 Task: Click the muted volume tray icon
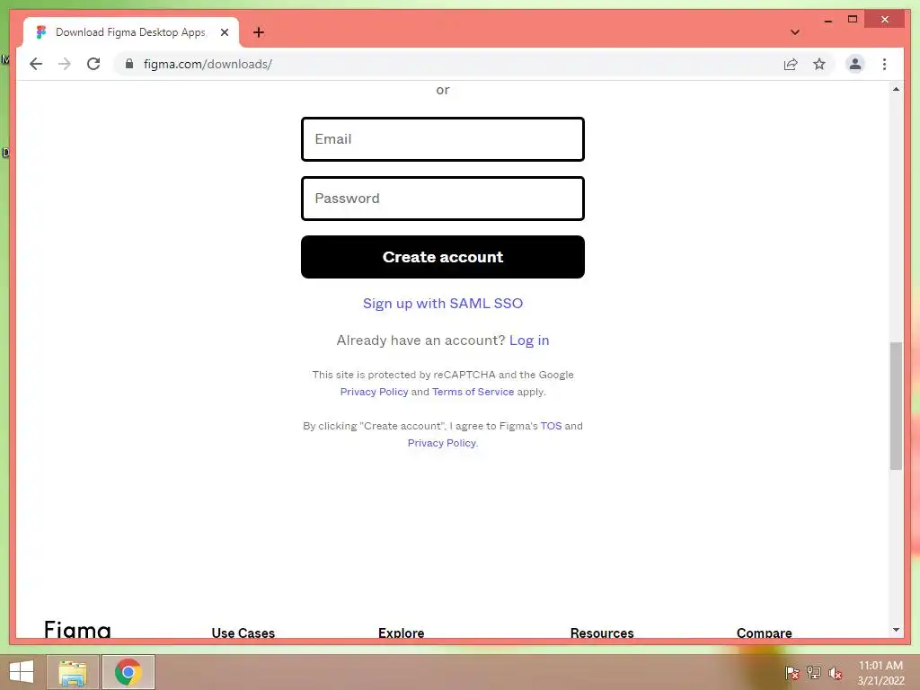[836, 673]
